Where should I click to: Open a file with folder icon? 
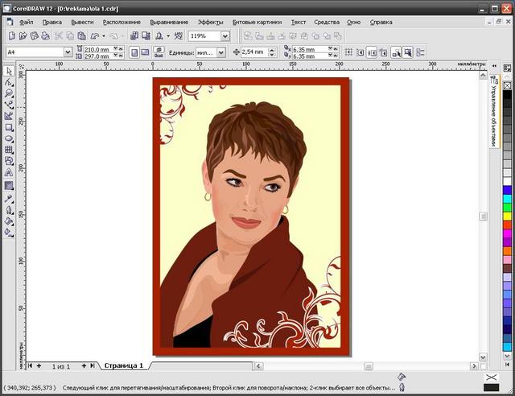coord(23,36)
